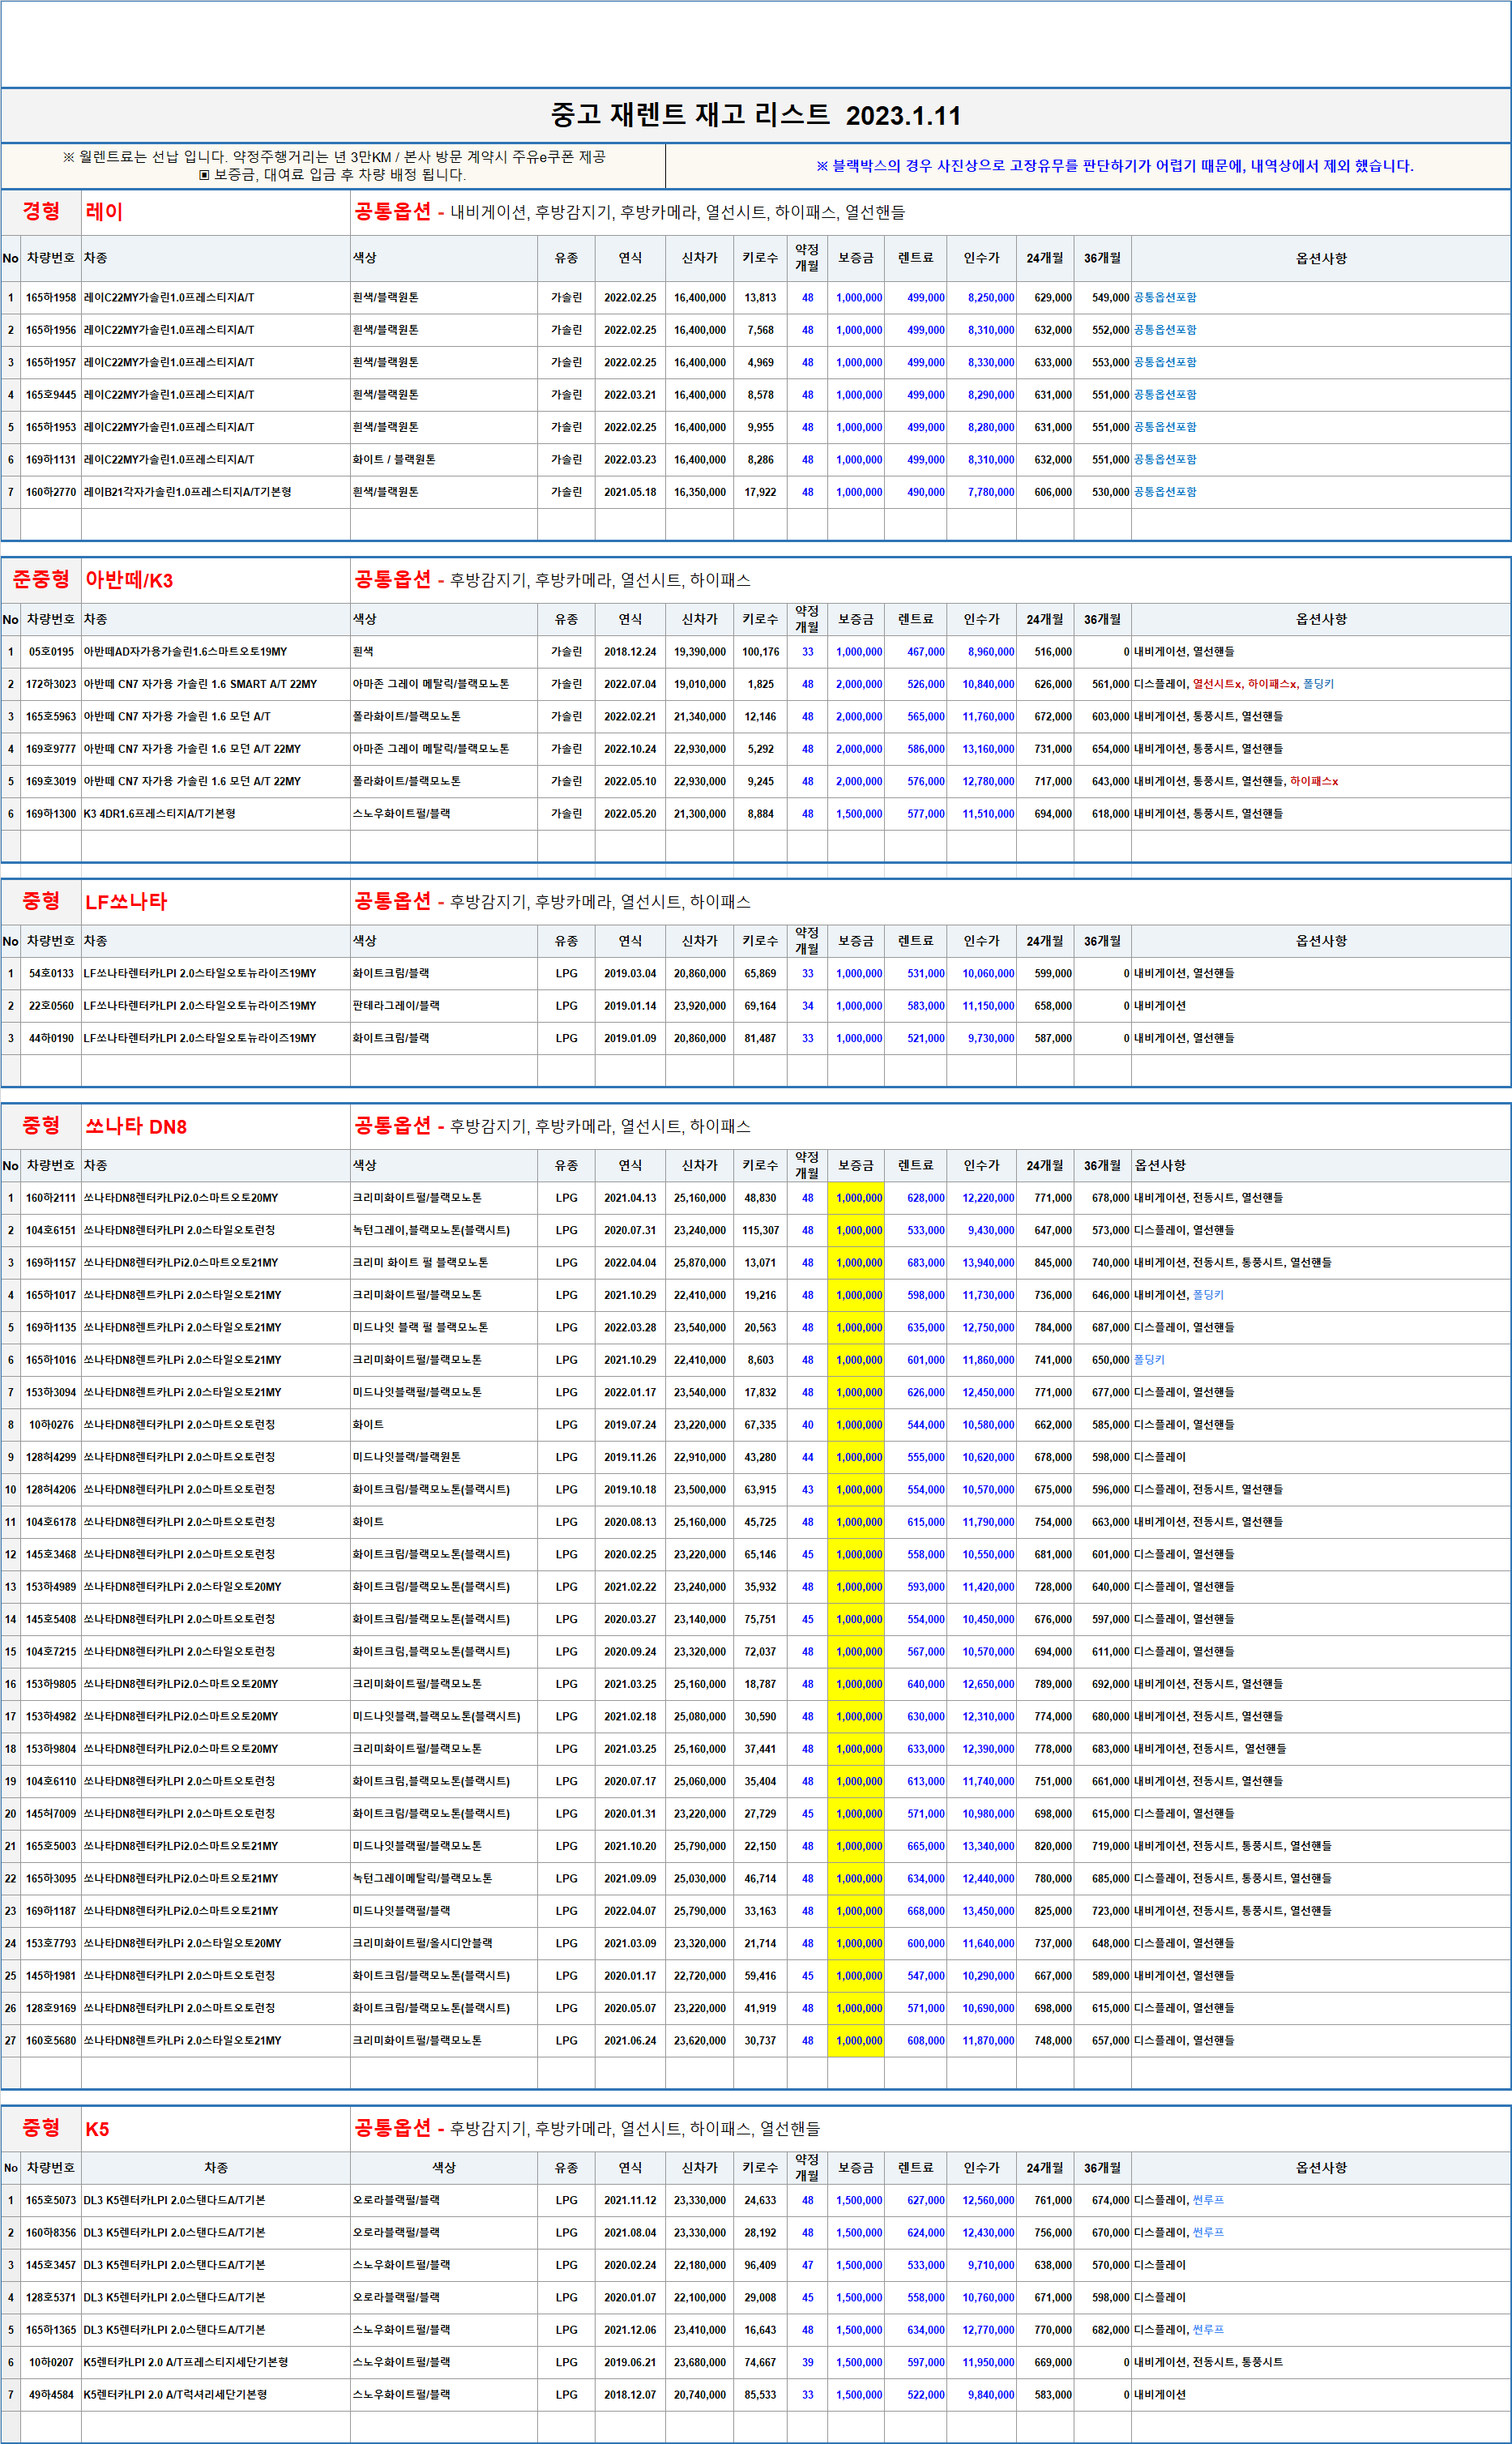Click vehicle number 165하1958
1512x2444 pixels.
[x=51, y=298]
